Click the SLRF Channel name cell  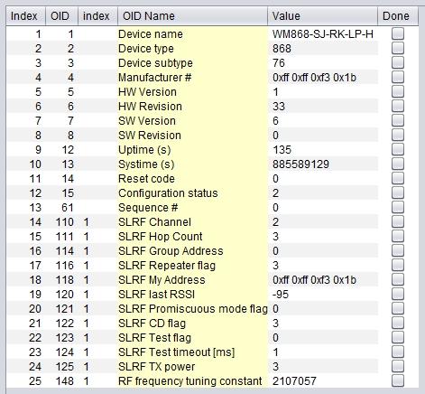[192, 222]
